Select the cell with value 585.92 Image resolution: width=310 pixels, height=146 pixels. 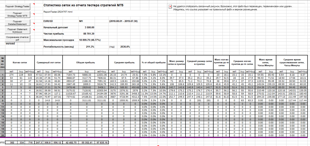[124, 87]
